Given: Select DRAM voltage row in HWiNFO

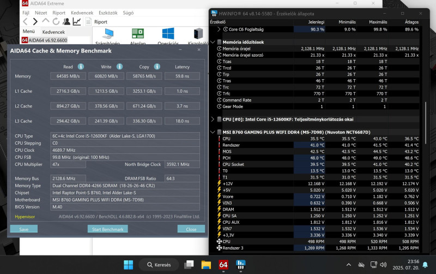Looking at the screenshot, I should (318, 209).
